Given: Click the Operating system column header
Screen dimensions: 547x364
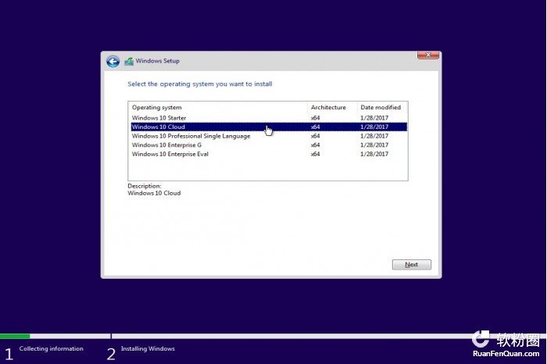Looking at the screenshot, I should pos(218,107).
